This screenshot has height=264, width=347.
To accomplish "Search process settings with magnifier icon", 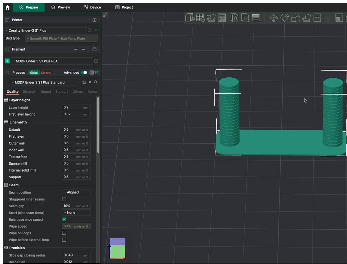I will [95, 82].
